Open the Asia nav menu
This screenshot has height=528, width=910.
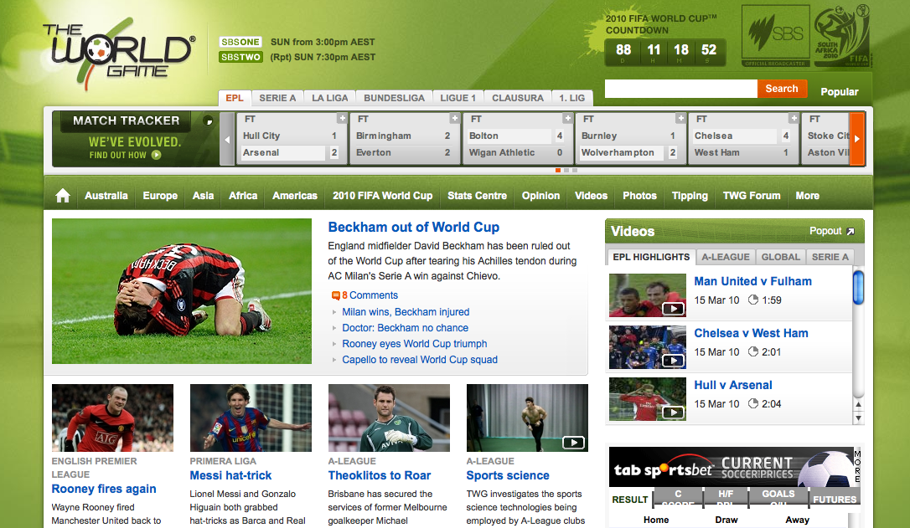click(203, 196)
